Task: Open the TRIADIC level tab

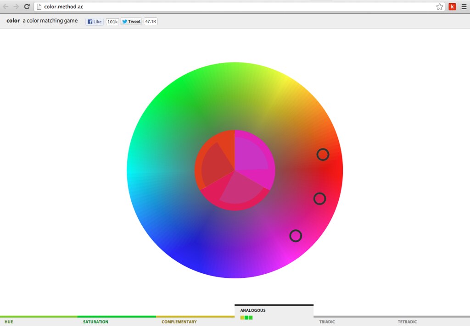Action: (x=327, y=322)
